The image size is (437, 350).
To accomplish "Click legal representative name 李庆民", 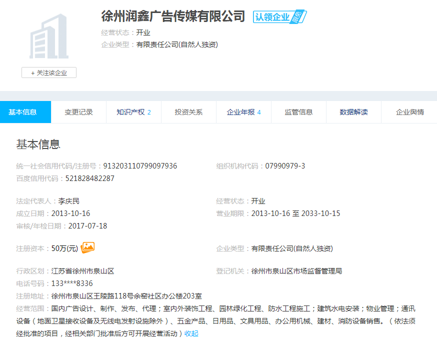I will click(x=69, y=201).
